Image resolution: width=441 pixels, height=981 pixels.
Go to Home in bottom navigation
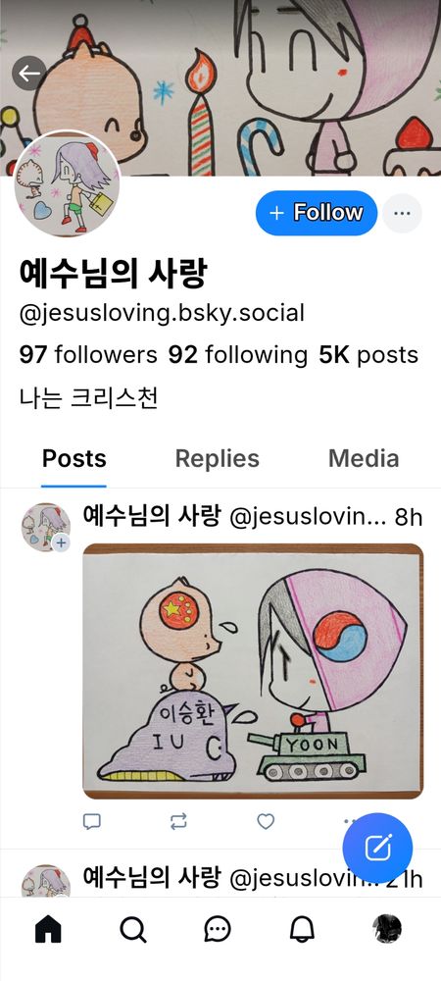[48, 929]
